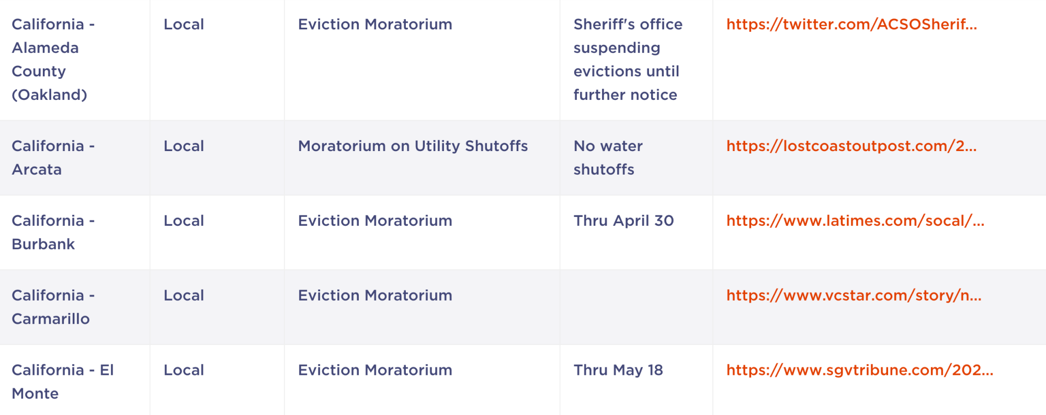Open the latimes.com/socal link

tap(855, 221)
